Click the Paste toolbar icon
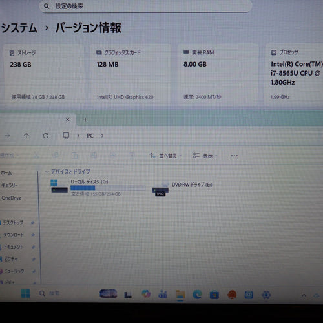 pyautogui.click(x=75, y=155)
